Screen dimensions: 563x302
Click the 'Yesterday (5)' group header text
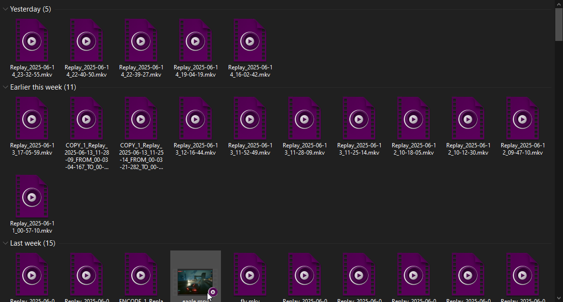(x=30, y=9)
